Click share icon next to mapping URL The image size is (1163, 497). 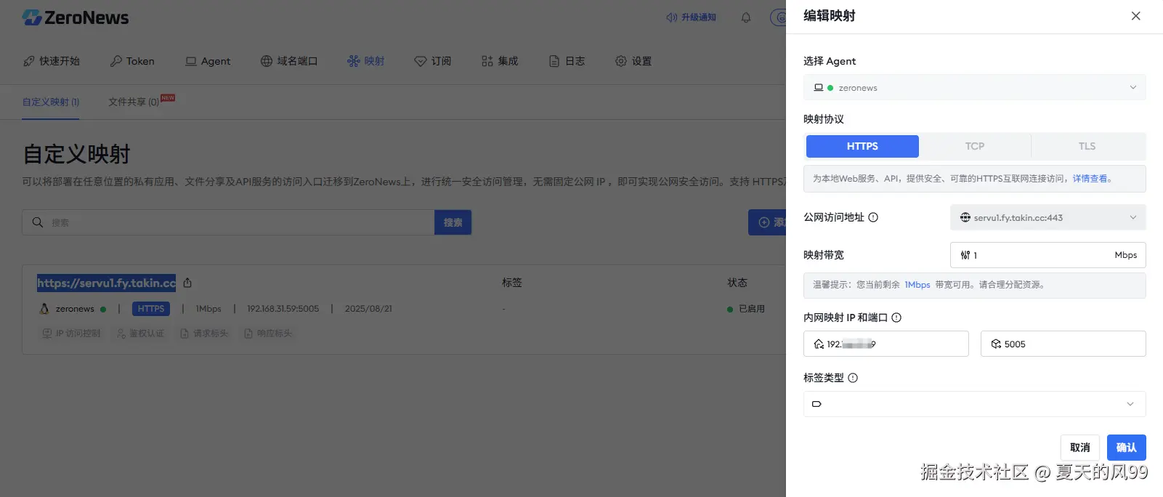point(187,283)
